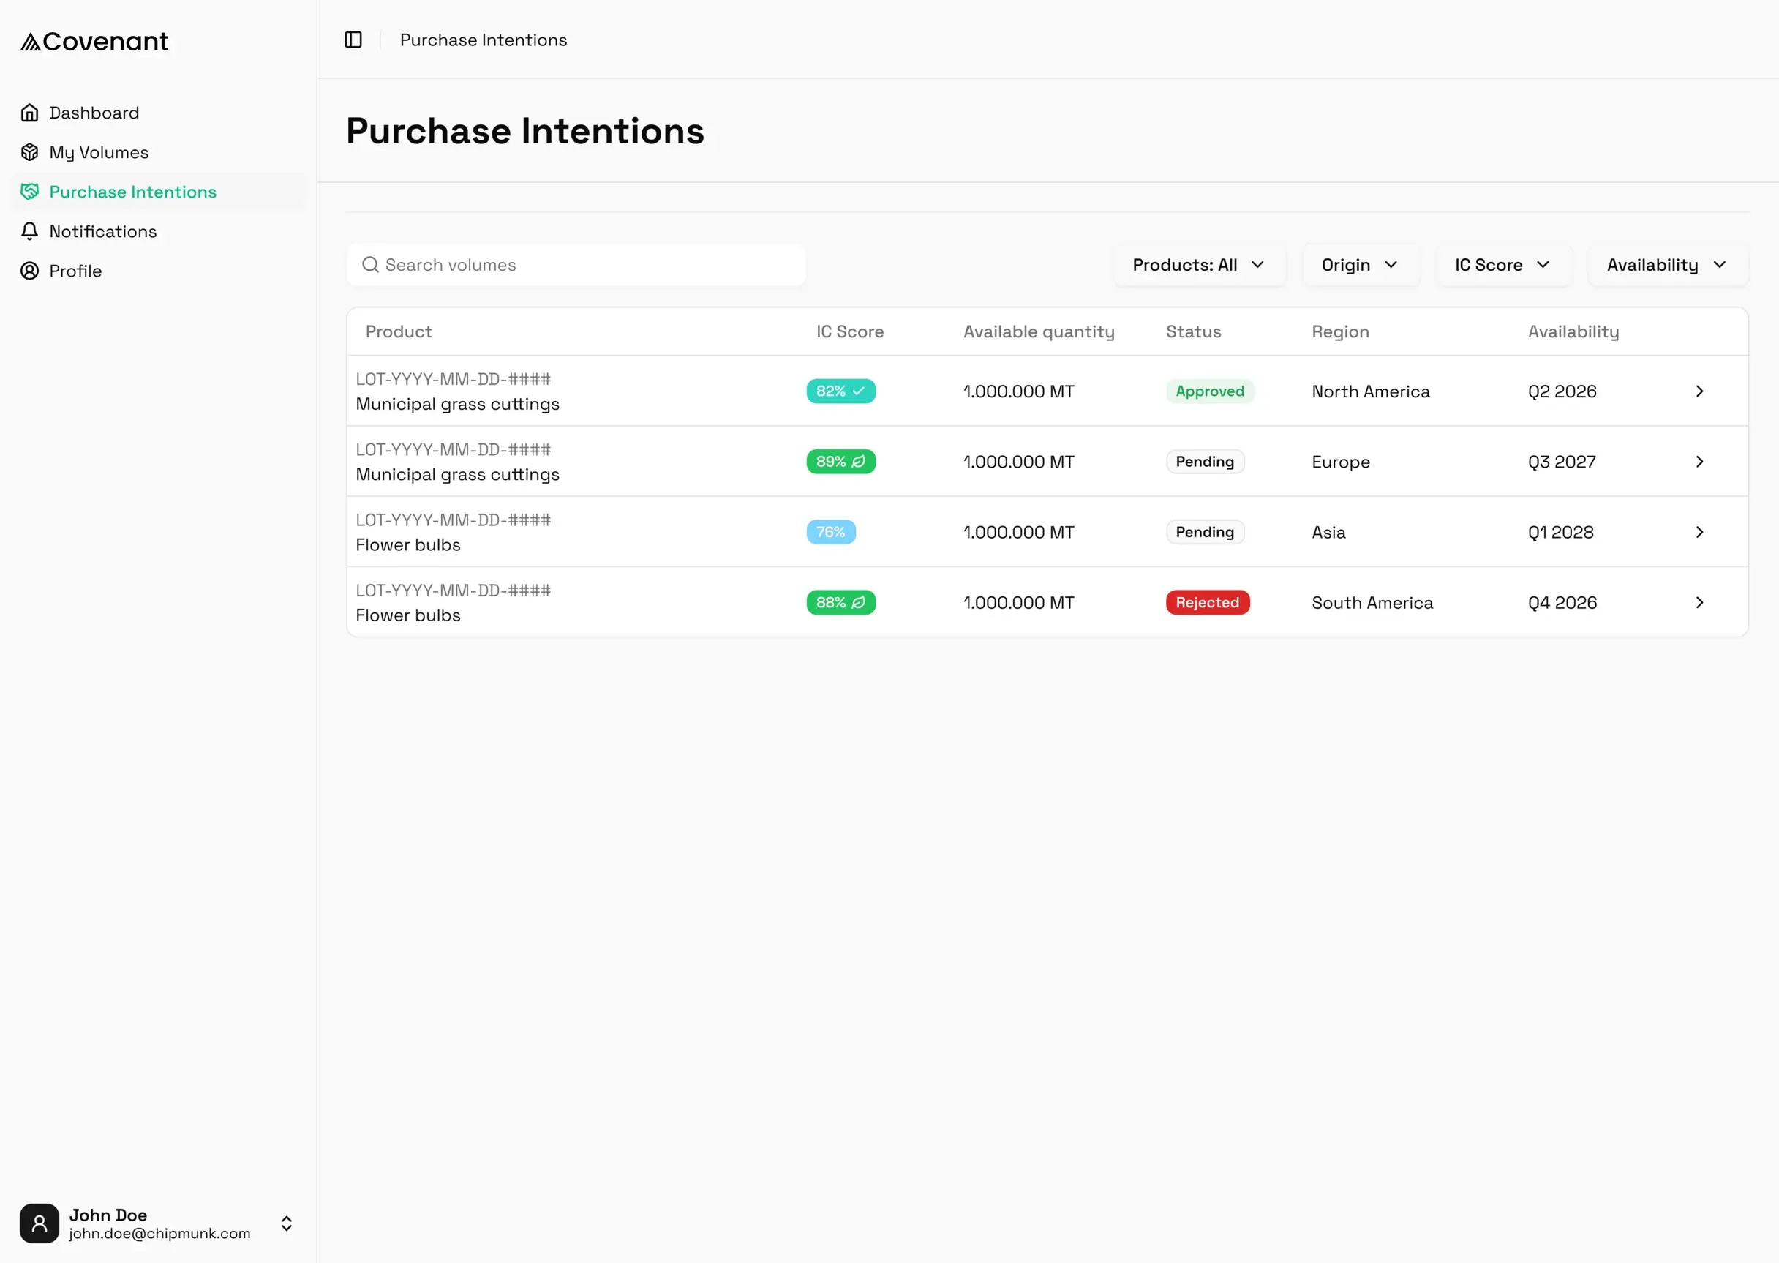Viewport: 1779px width, 1263px height.
Task: Select Purchase Intentions sidebar item
Action: (158, 192)
